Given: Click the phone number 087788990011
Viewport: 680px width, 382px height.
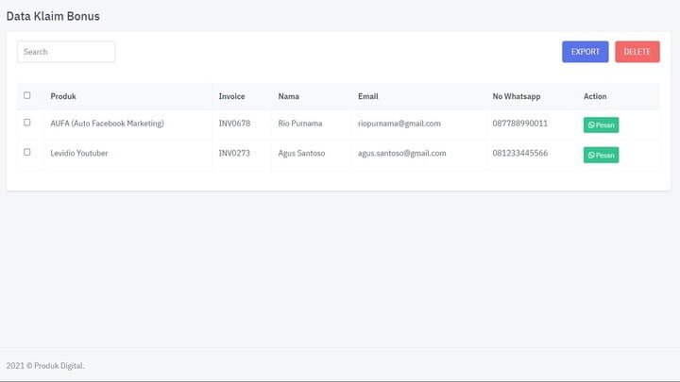Looking at the screenshot, I should click(519, 124).
